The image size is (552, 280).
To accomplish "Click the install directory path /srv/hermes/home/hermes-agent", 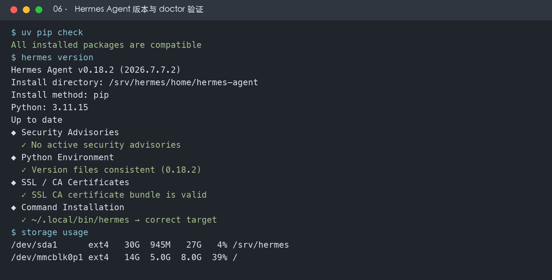I will coord(184,83).
